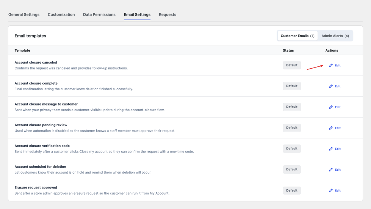
Task: Click description 'Let customers know their account is on hold'
Action: [x=83, y=172]
